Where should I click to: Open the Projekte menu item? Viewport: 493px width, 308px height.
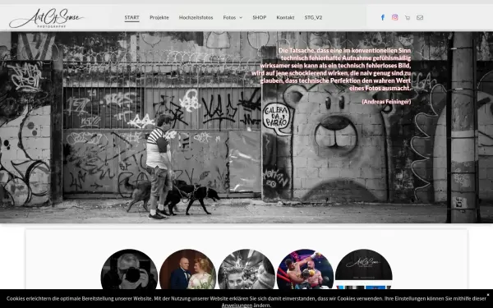pos(159,17)
